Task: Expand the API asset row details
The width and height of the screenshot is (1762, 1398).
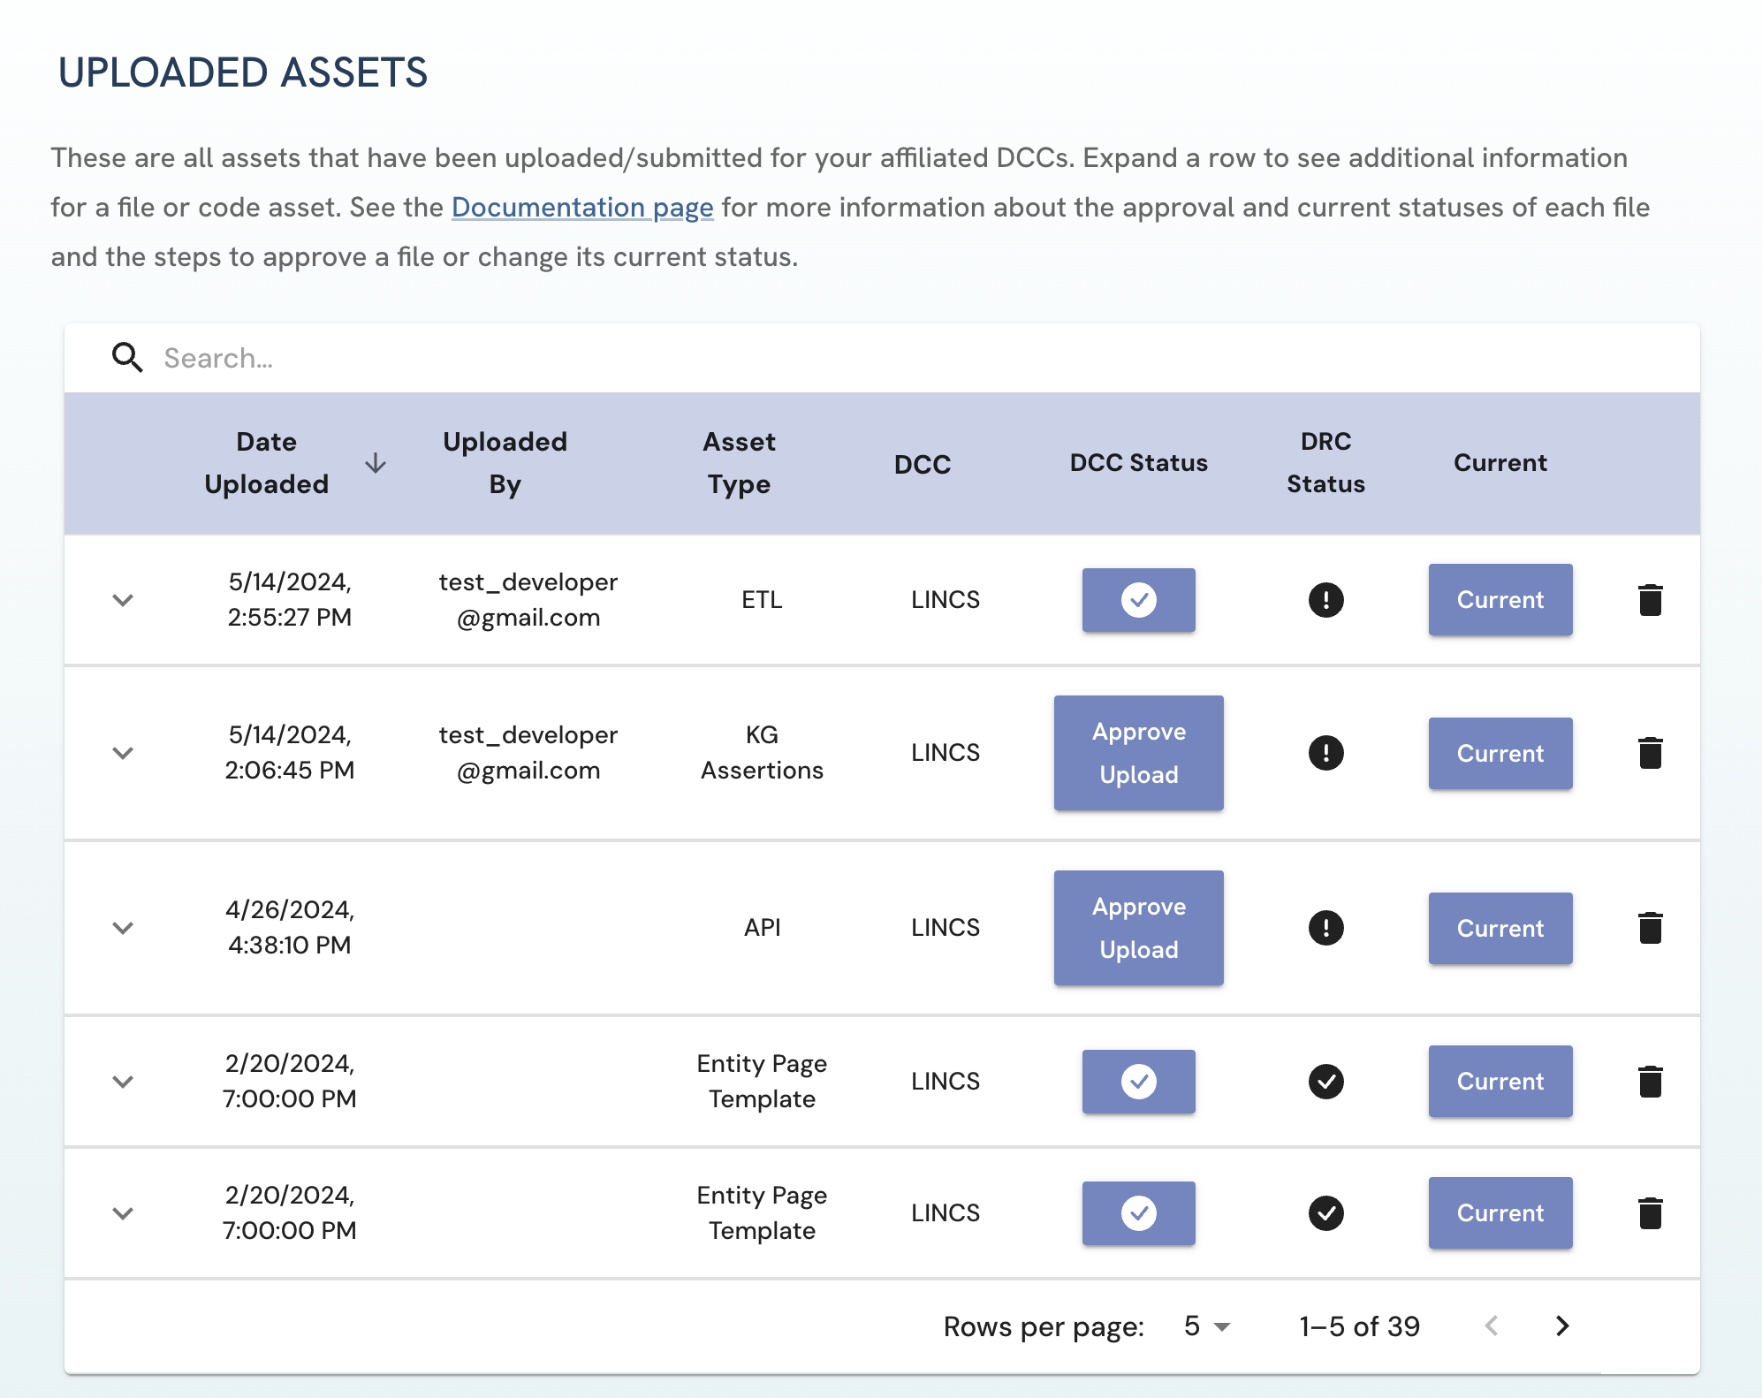Action: coord(123,928)
